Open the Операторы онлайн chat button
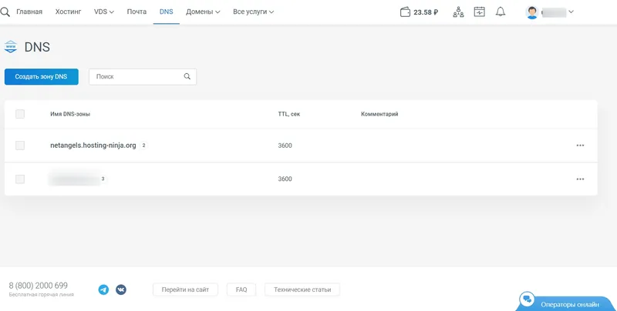 click(x=566, y=303)
